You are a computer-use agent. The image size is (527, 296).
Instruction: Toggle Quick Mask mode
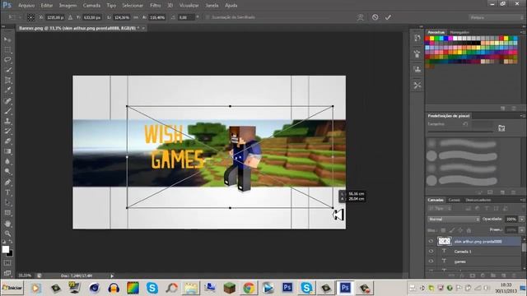pyautogui.click(x=7, y=263)
